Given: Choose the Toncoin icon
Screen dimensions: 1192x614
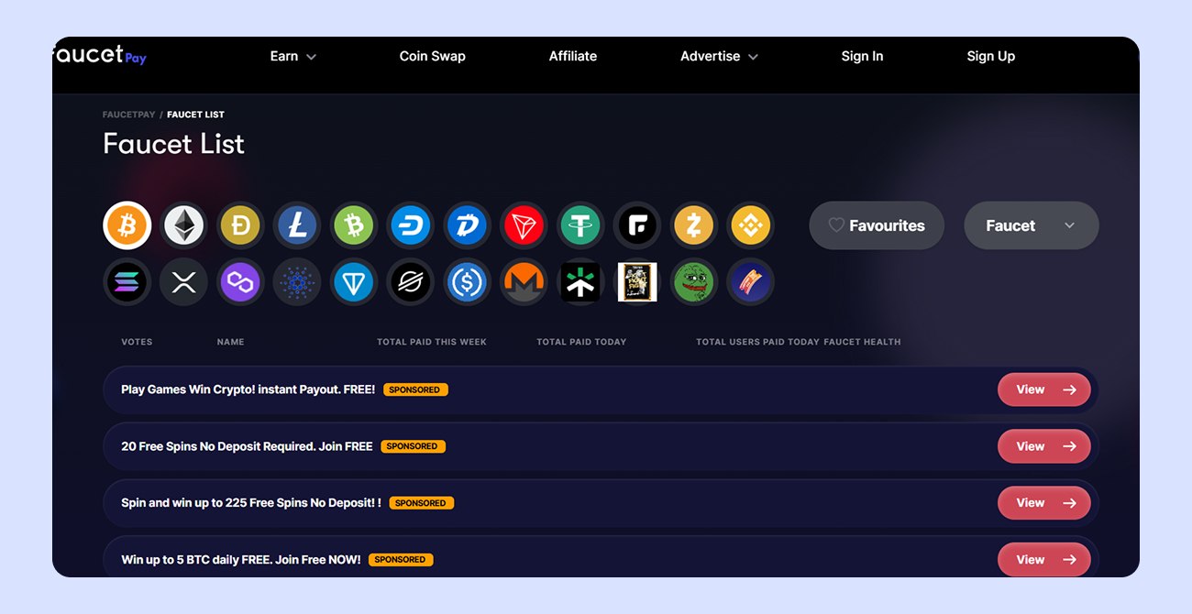Looking at the screenshot, I should [x=354, y=282].
